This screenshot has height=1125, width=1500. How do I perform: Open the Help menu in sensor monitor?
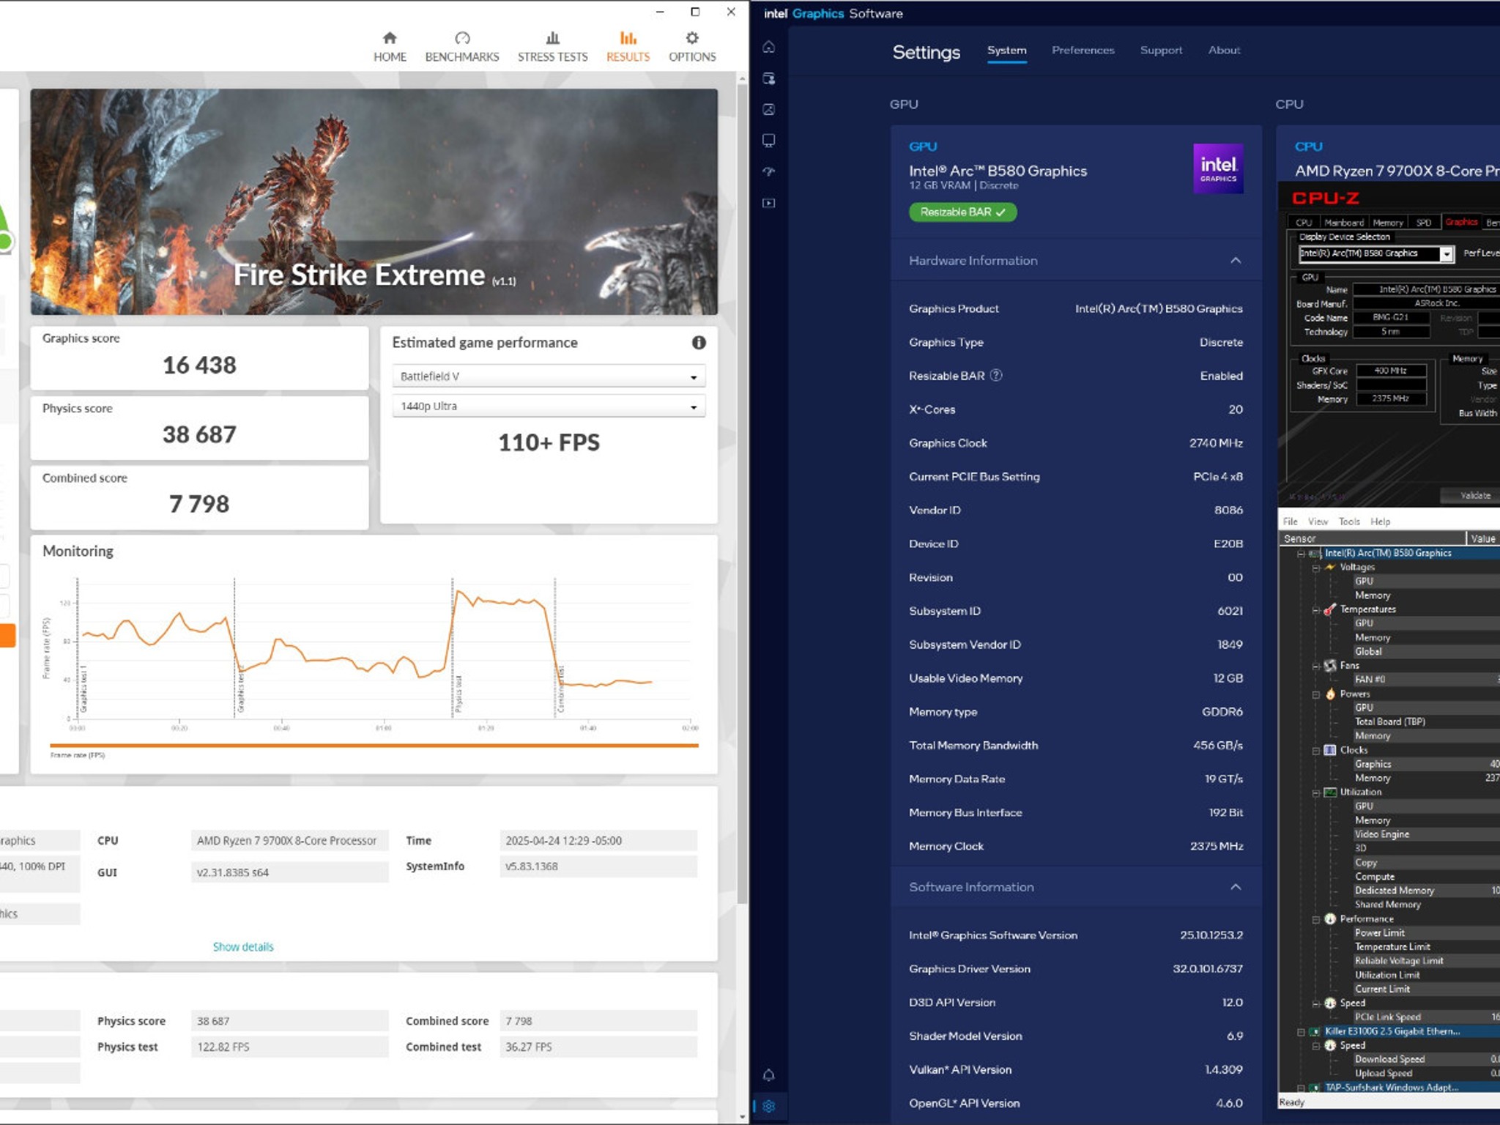[1380, 521]
